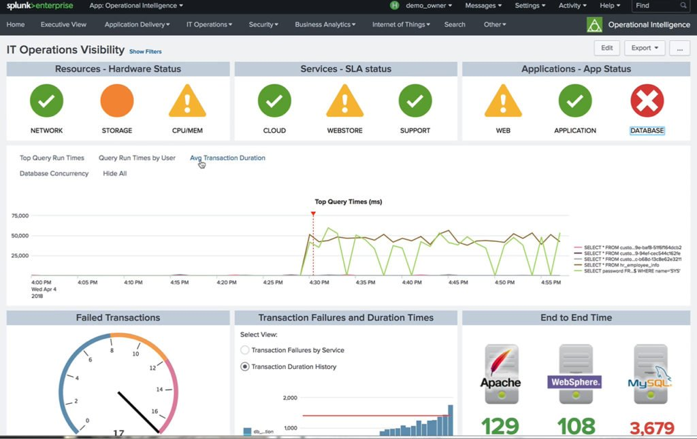
Task: Show Avg Transaction Duration chart
Action: click(227, 158)
